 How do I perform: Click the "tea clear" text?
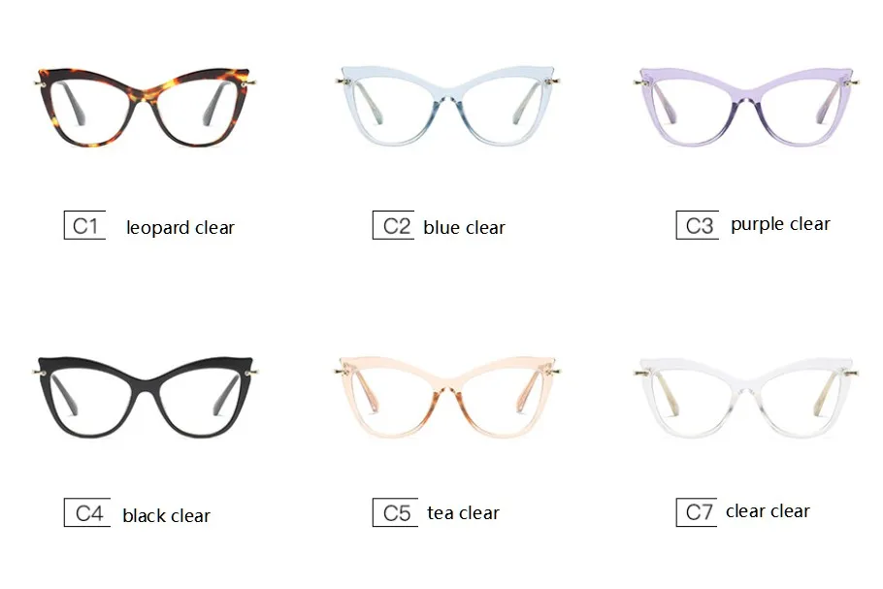coord(463,513)
